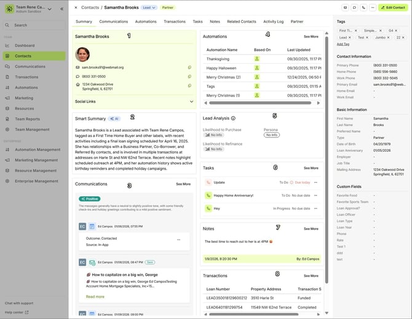
Task: Click the Lead Analysis info icon
Action: click(x=233, y=117)
